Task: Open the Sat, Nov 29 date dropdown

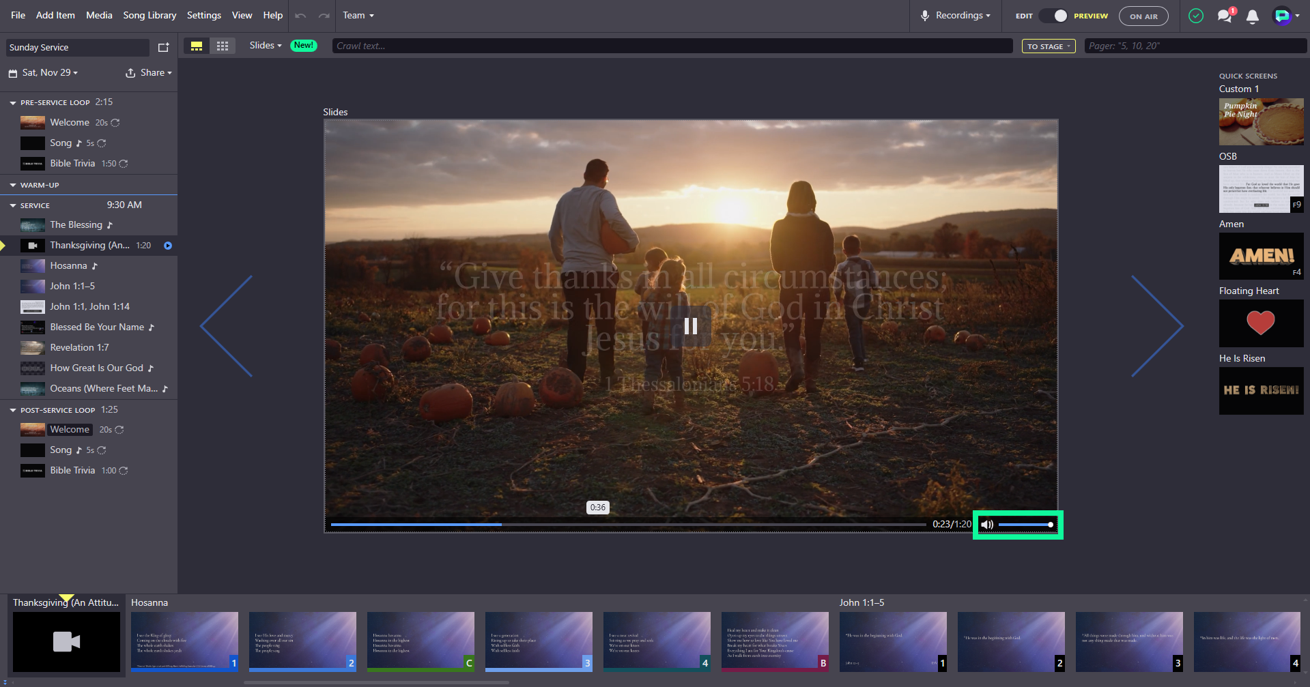Action: coord(50,73)
